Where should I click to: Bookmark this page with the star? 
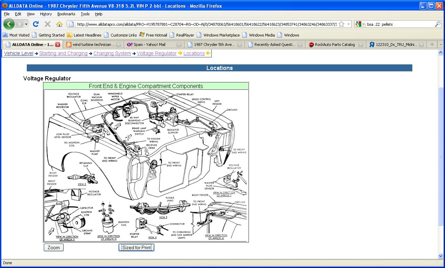341,24
